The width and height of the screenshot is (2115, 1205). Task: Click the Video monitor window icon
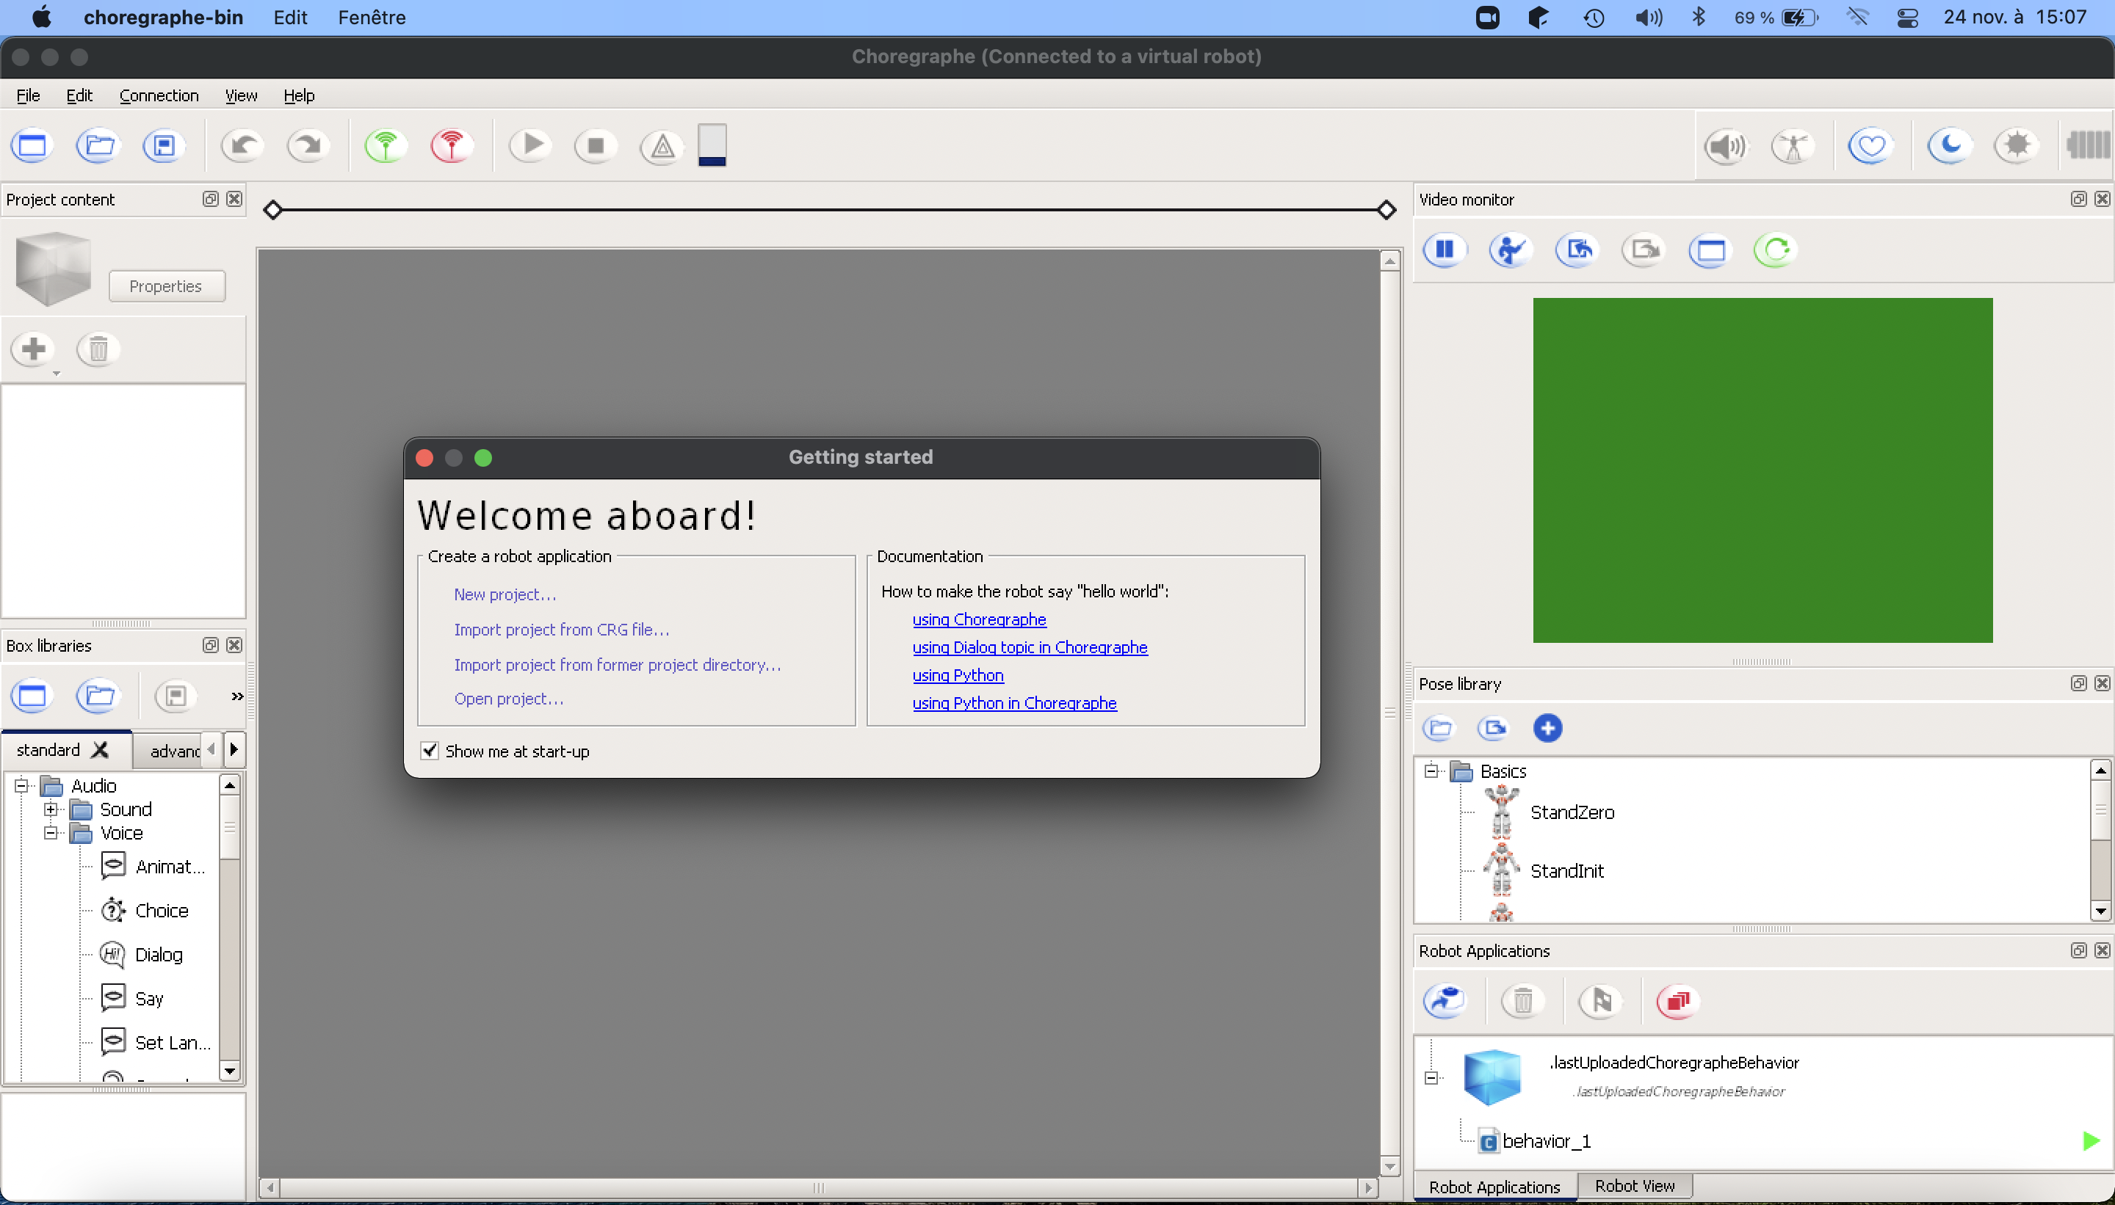[x=1710, y=250]
